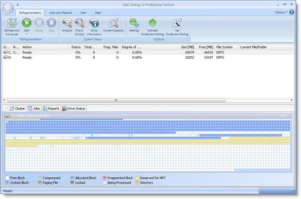Sort by the Action column header
This screenshot has height=199, width=301.
click(45, 47)
